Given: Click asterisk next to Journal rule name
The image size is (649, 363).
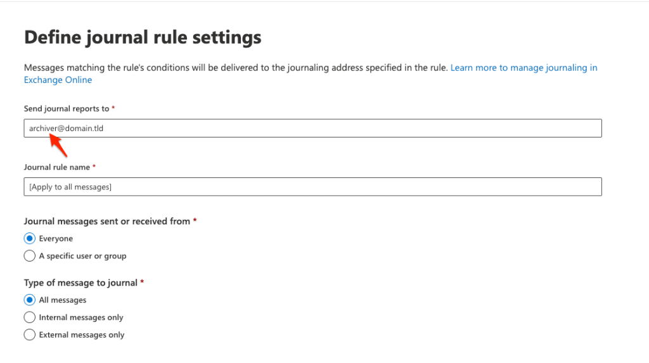Looking at the screenshot, I should pos(94,167).
